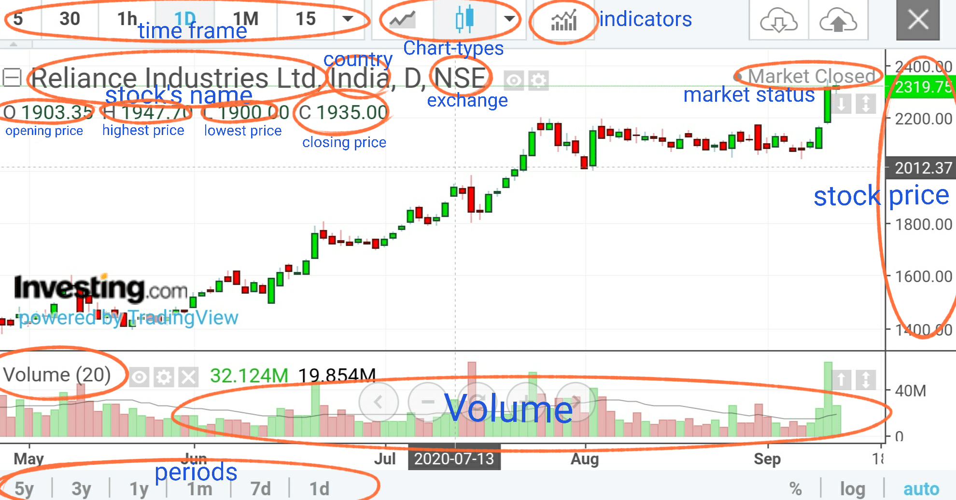Screen dimensions: 956x500
Task: Click the date marker 2020-07-13
Action: [x=454, y=459]
